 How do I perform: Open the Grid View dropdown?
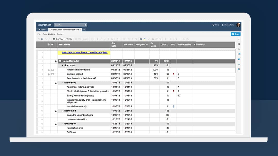coord(58,39)
